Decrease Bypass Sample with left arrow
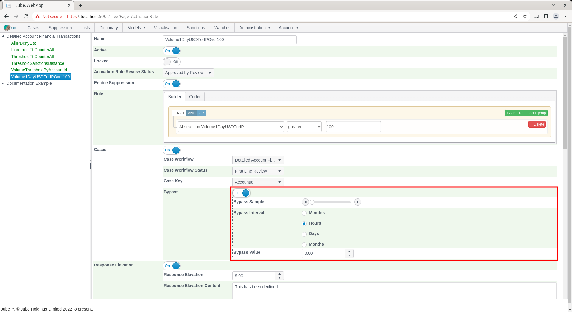The width and height of the screenshot is (572, 312). (x=305, y=202)
